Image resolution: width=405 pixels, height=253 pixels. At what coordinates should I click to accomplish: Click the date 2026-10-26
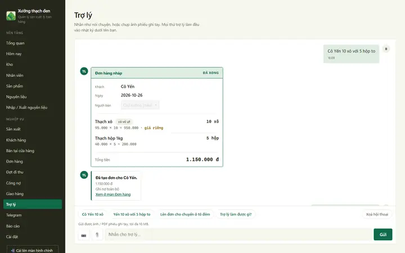click(x=132, y=95)
